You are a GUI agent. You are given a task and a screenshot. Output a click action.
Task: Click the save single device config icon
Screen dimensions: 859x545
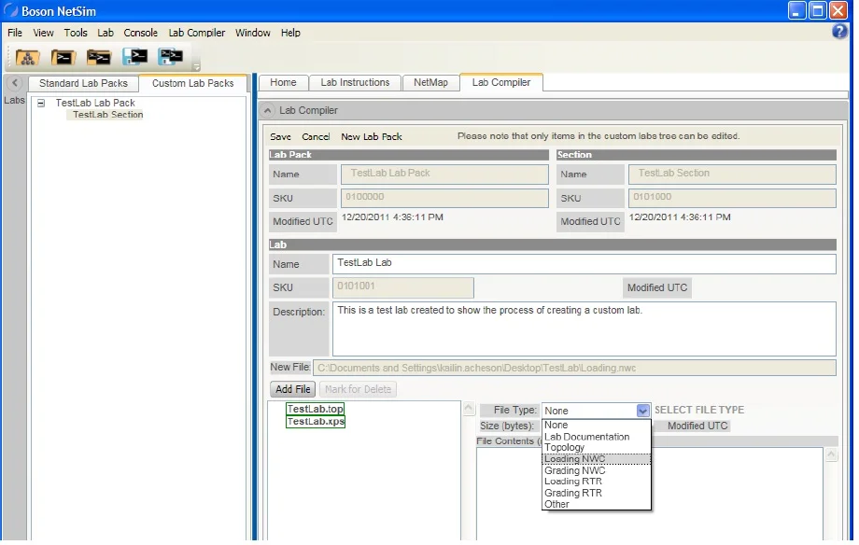[x=134, y=57]
